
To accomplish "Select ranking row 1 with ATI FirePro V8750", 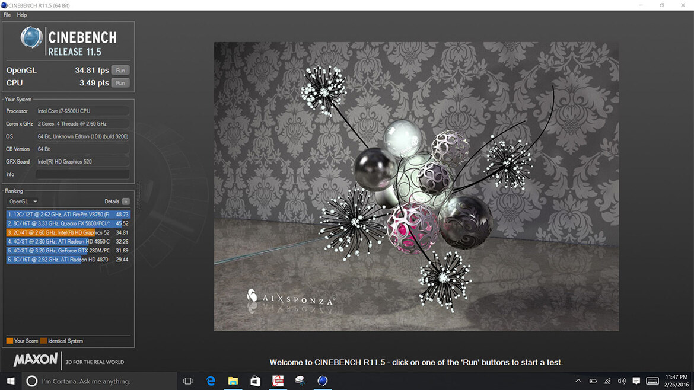I will [x=68, y=215].
